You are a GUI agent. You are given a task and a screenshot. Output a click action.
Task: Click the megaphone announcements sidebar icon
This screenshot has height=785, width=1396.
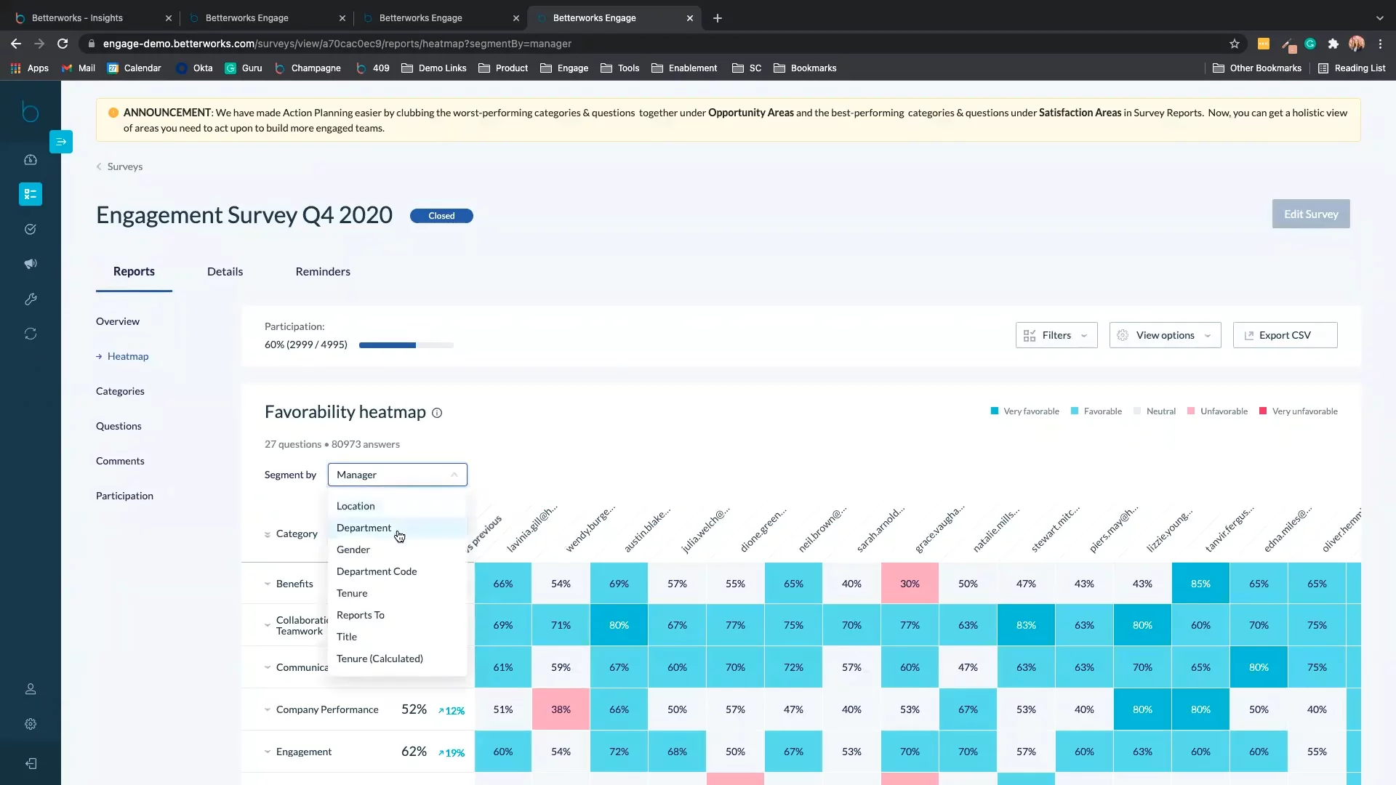[x=31, y=264]
